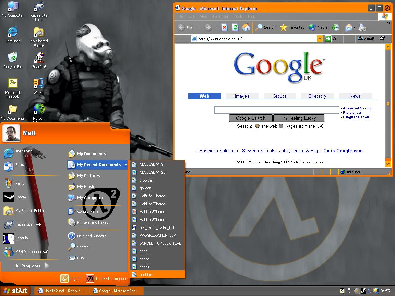Expand My Recent Documents submenu

click(97, 165)
